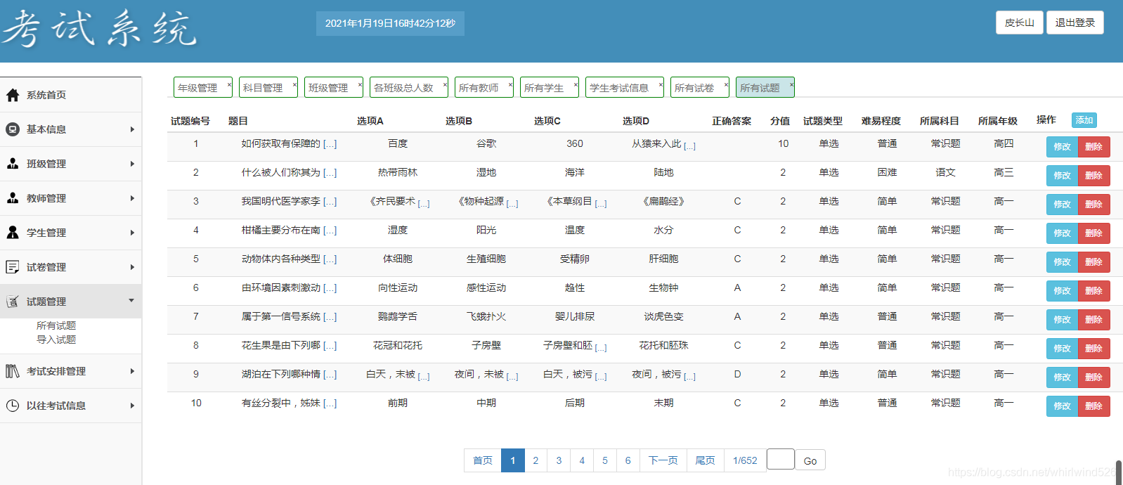Expand the 基本信息 menu arrow

[132, 129]
